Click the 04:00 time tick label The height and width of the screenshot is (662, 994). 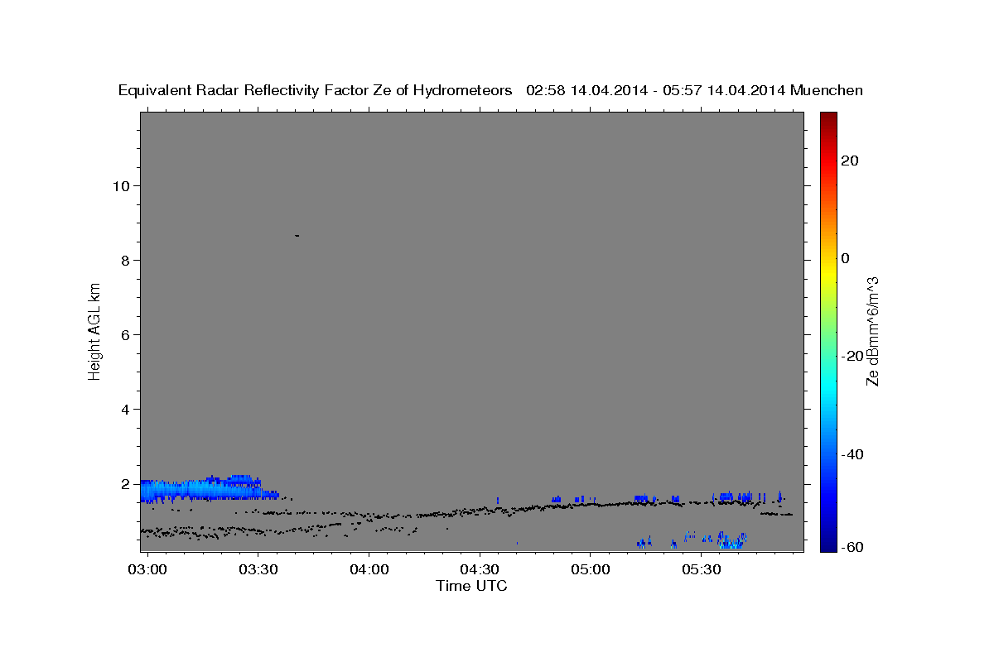click(369, 569)
